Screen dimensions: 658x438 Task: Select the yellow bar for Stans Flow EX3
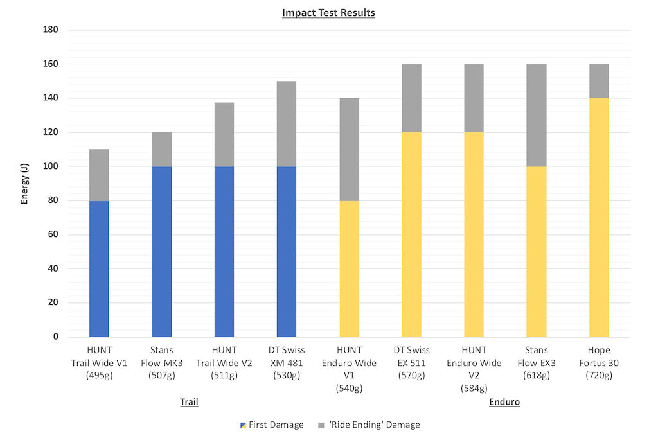537,251
